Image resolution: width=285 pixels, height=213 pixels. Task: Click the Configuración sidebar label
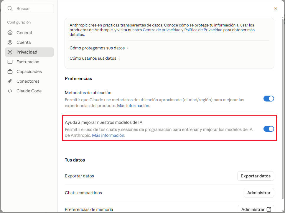19,22
